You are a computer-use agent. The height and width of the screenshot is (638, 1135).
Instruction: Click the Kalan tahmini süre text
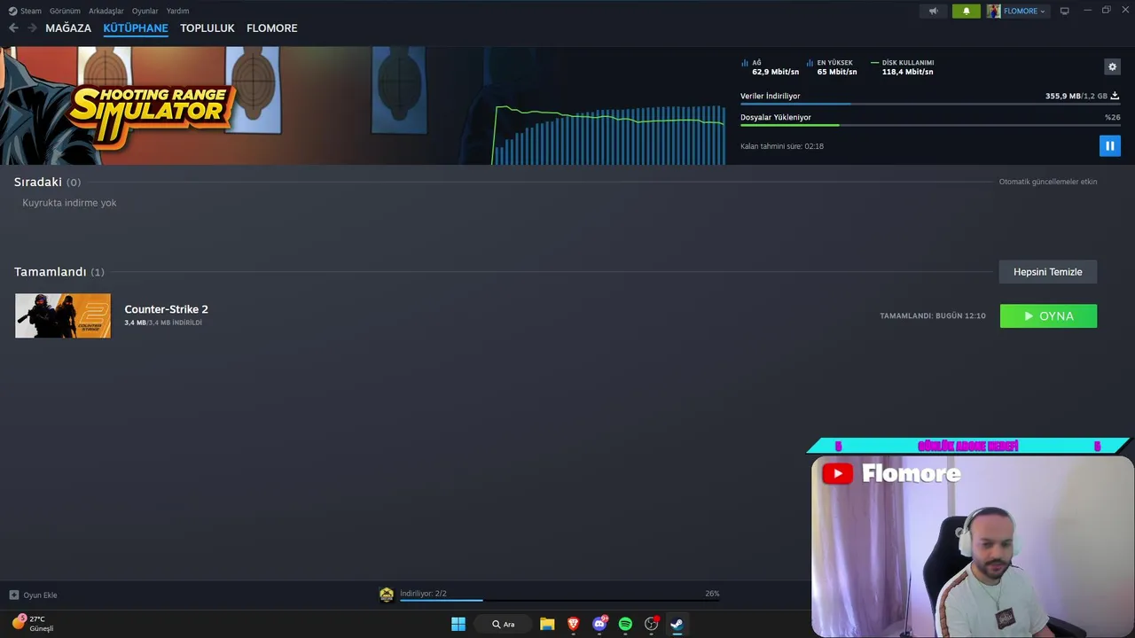click(782, 146)
